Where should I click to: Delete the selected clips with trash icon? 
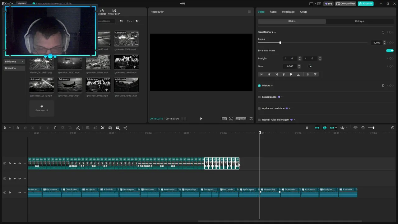55,128
